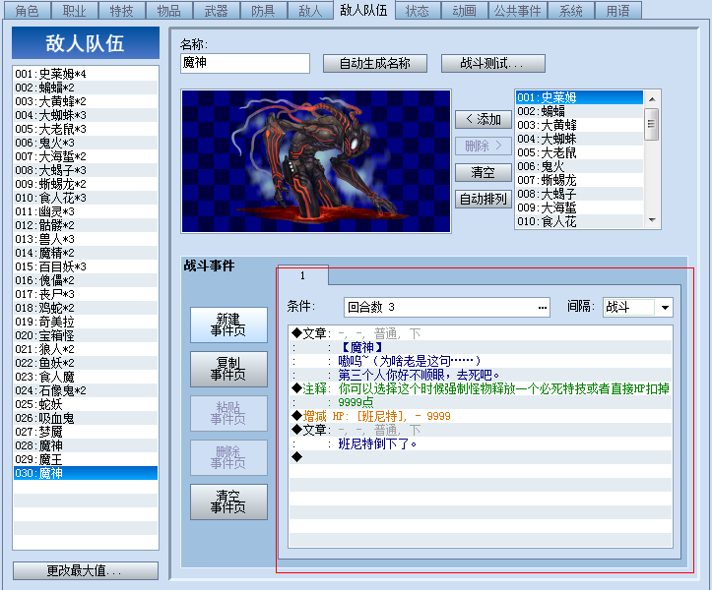Select troop 014:魔精*2

tap(86, 253)
